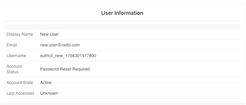Click the Username field label
Viewport: 246px width, 105px height.
(16, 56)
